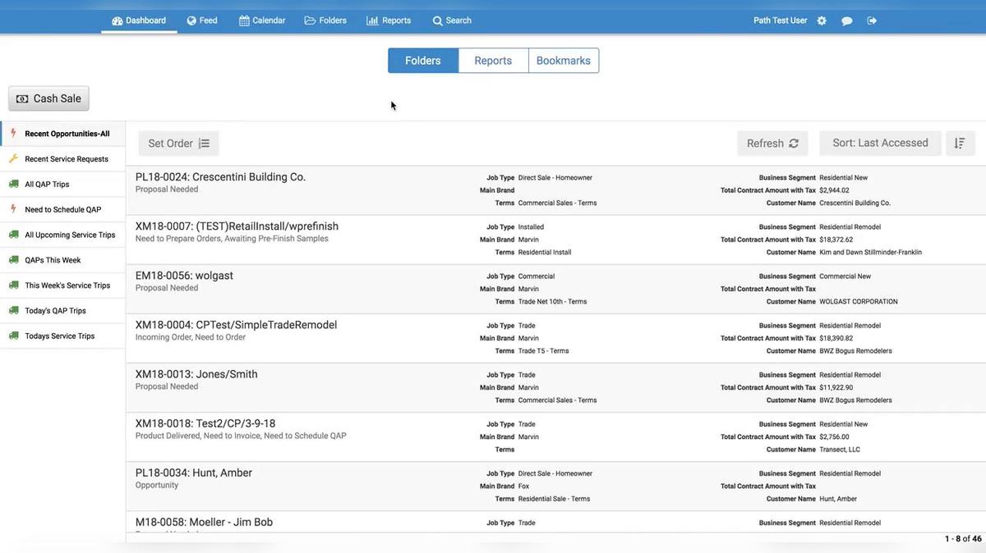Image resolution: width=986 pixels, height=553 pixels.
Task: Select the Folders tab below header
Action: (x=423, y=61)
